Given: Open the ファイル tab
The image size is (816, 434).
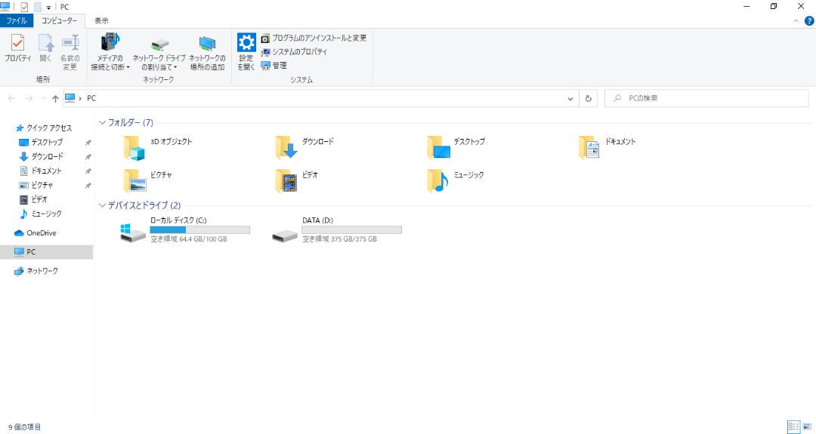Looking at the screenshot, I should click(17, 21).
